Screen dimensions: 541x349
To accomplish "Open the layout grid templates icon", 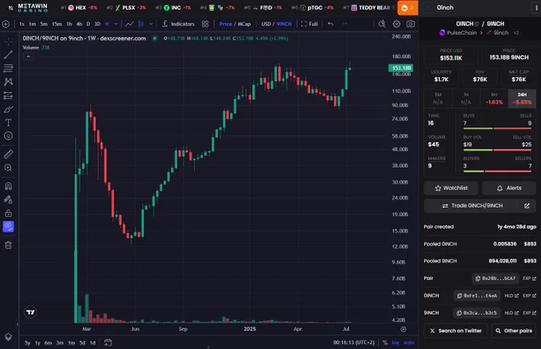I will pos(205,24).
